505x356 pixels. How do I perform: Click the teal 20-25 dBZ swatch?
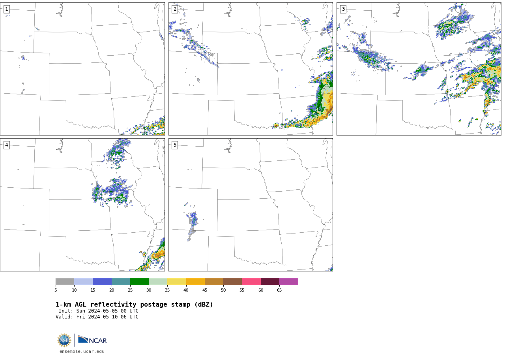click(121, 281)
